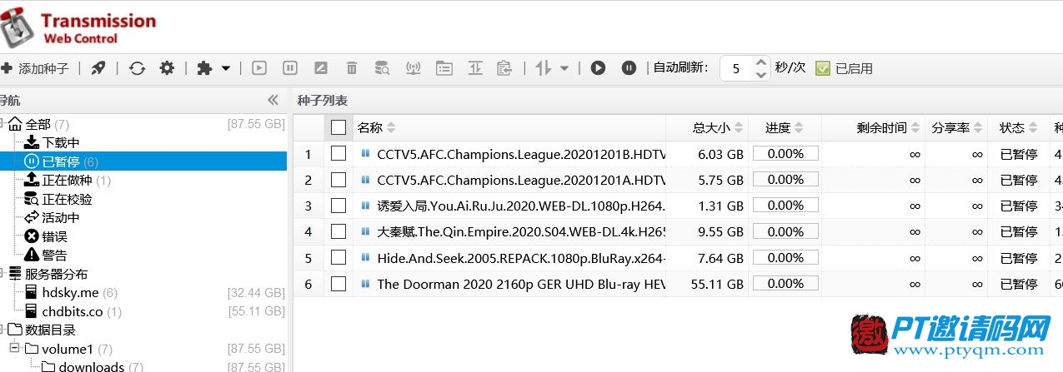Click the set data directory icon
1063x372 pixels.
tap(444, 68)
